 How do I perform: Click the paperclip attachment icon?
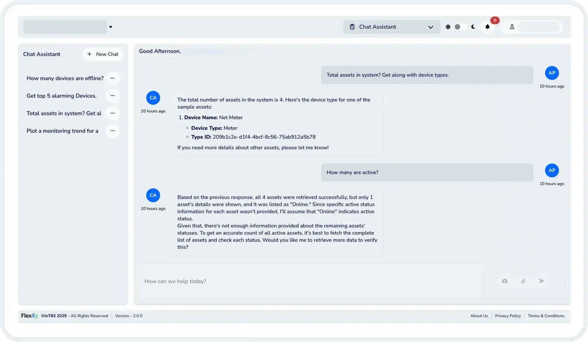coord(523,281)
